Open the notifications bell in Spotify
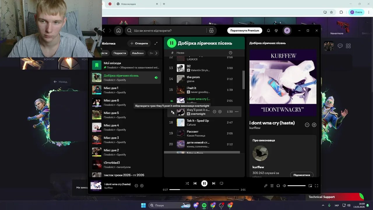The height and width of the screenshot is (210, 373). point(268,31)
